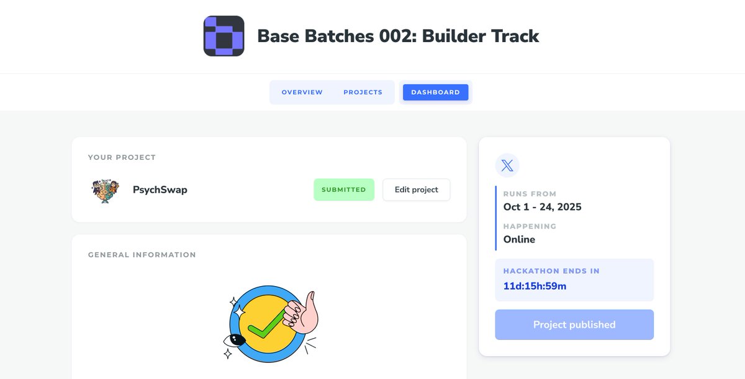Click the General Information heading
This screenshot has width=745, height=379.
tap(142, 255)
